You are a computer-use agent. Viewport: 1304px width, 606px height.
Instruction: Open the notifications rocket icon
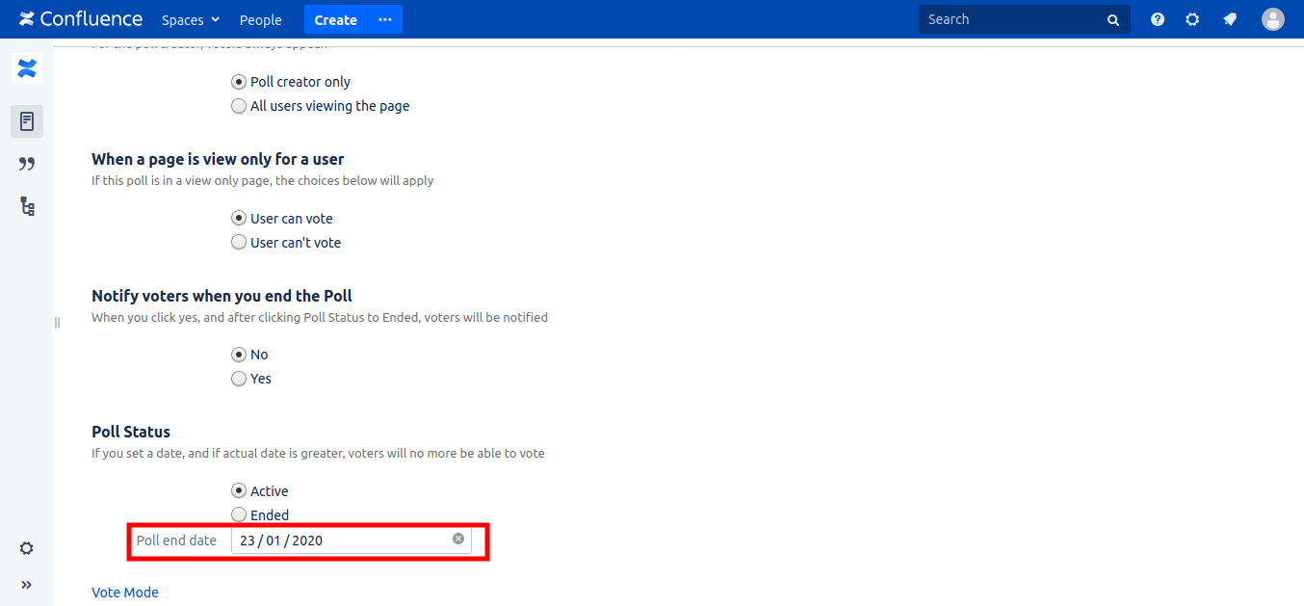tap(1230, 19)
